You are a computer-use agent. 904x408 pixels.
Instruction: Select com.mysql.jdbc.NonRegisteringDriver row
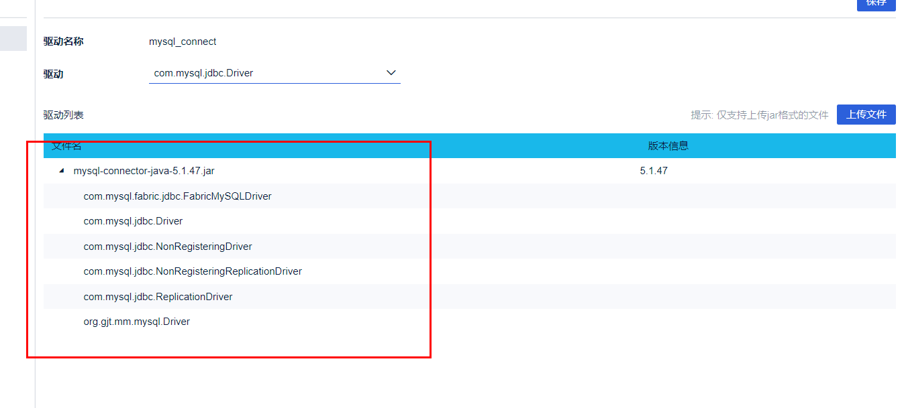pos(470,247)
